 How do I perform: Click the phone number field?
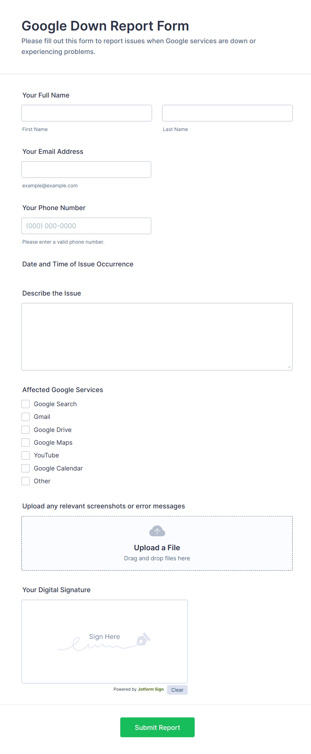click(x=86, y=226)
